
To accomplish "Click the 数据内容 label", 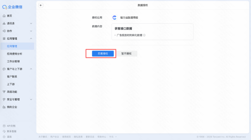I will [97, 26].
